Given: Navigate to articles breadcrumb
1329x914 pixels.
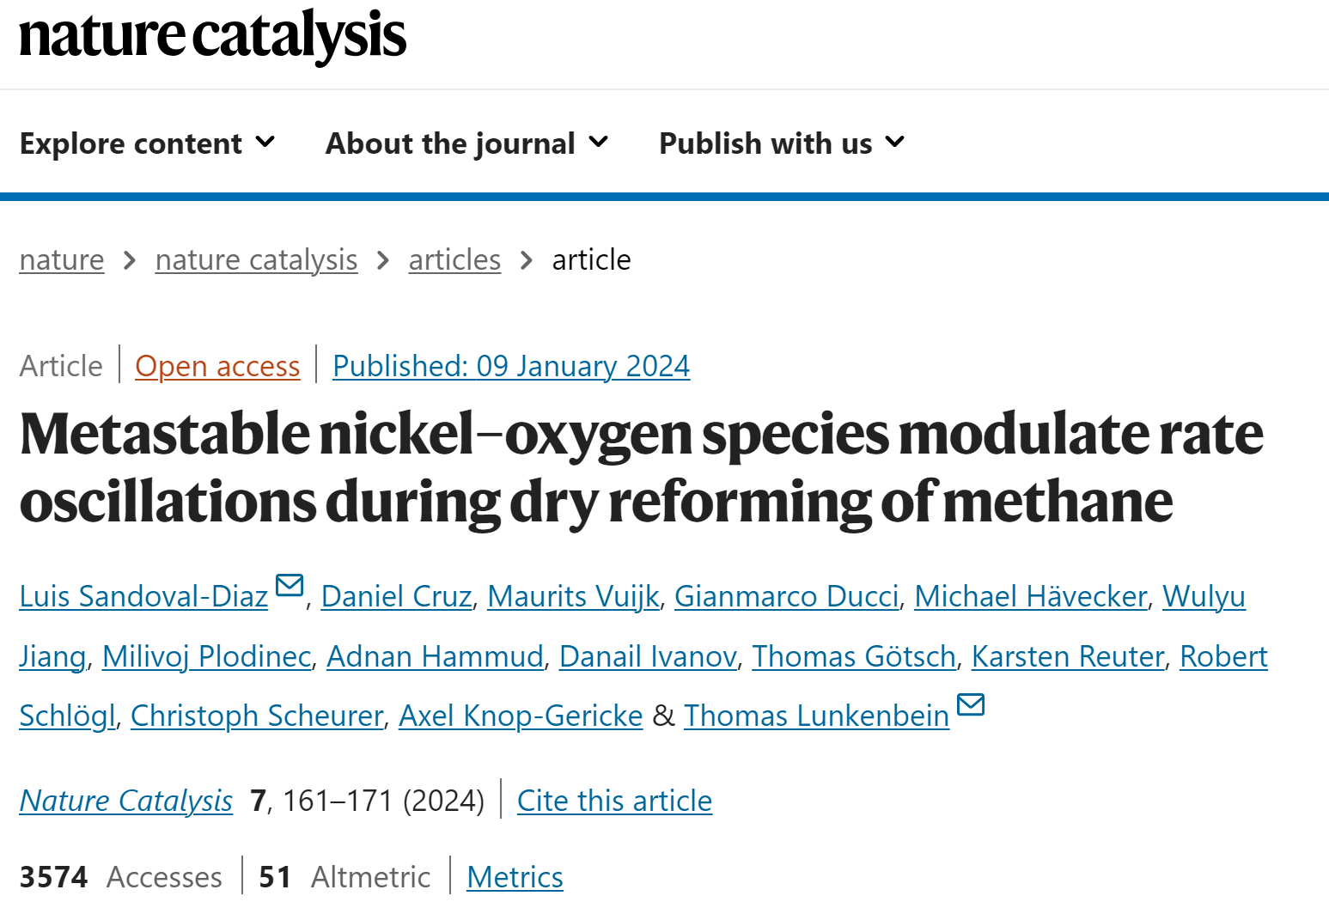Looking at the screenshot, I should 454,259.
